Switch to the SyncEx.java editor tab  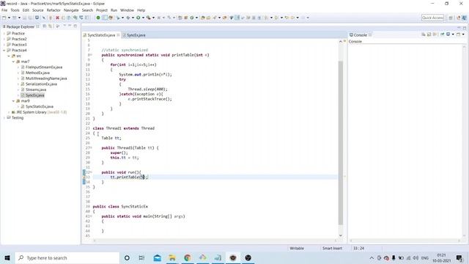pyautogui.click(x=136, y=35)
